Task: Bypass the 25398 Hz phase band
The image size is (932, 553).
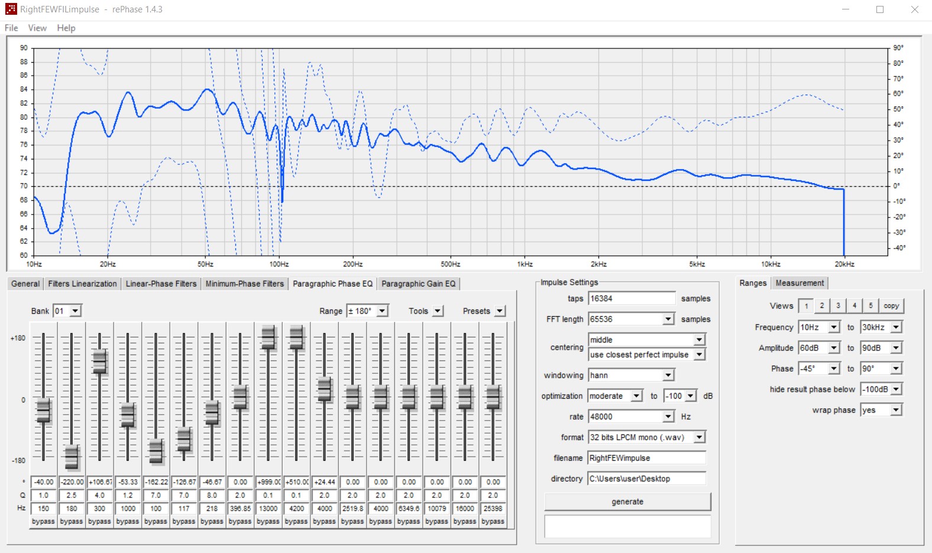Action: [493, 522]
